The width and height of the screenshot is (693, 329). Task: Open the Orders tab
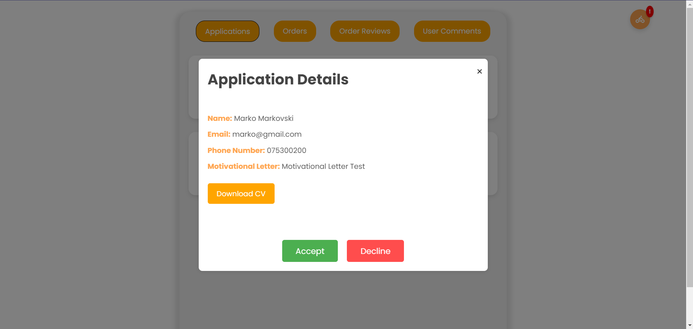pos(295,31)
